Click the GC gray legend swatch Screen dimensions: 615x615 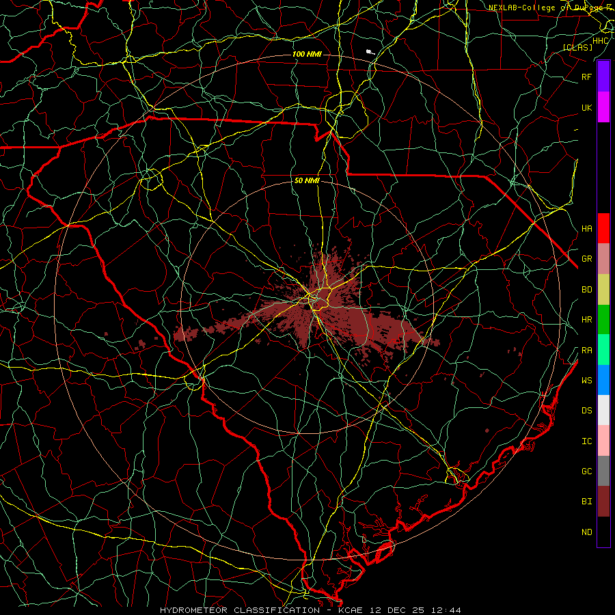coord(603,471)
